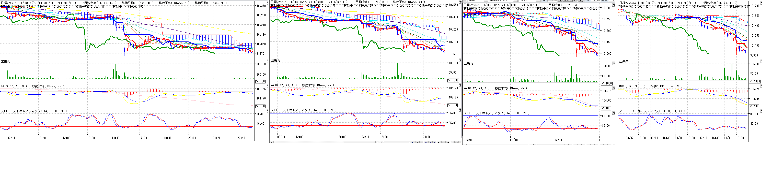Screen dimensions: 784x174
Task: Open the MACD panel dropdown arrow in the 30分 chart
Action: click(x=613, y=88)
